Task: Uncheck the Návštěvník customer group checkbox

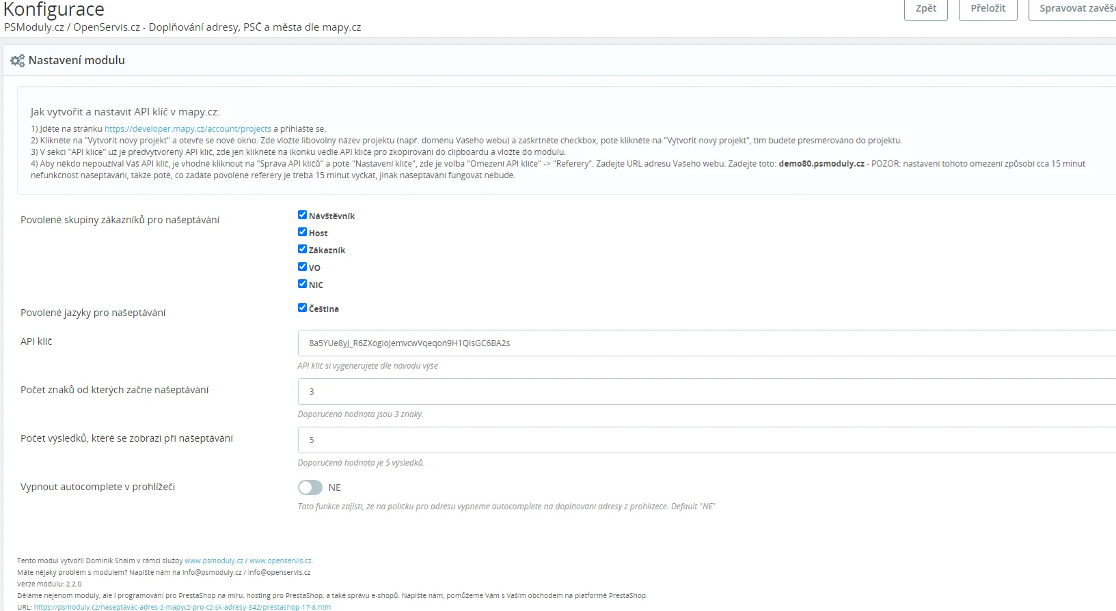Action: point(302,215)
